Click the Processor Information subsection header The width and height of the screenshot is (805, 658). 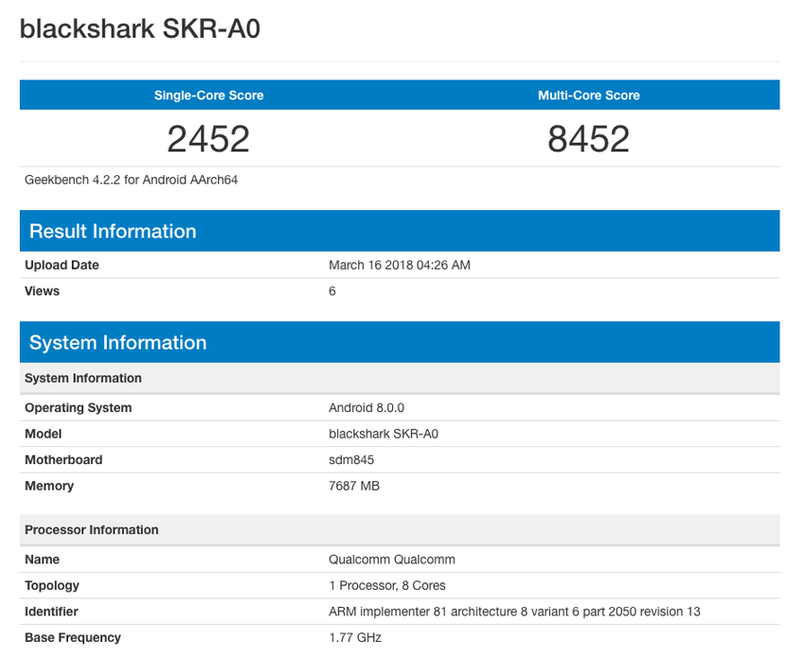coord(91,529)
